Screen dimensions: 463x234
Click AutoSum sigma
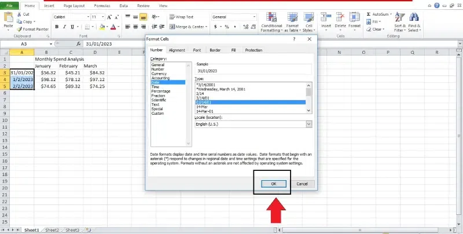pos(369,14)
